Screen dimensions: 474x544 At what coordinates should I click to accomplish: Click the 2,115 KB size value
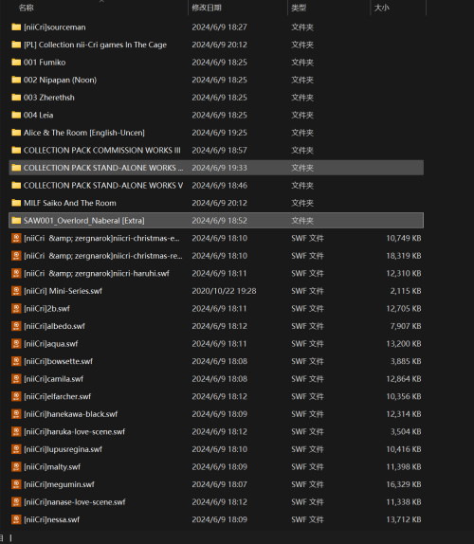(x=406, y=291)
